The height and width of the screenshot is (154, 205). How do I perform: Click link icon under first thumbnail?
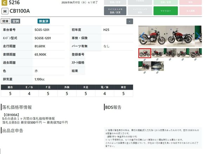tap(145, 60)
